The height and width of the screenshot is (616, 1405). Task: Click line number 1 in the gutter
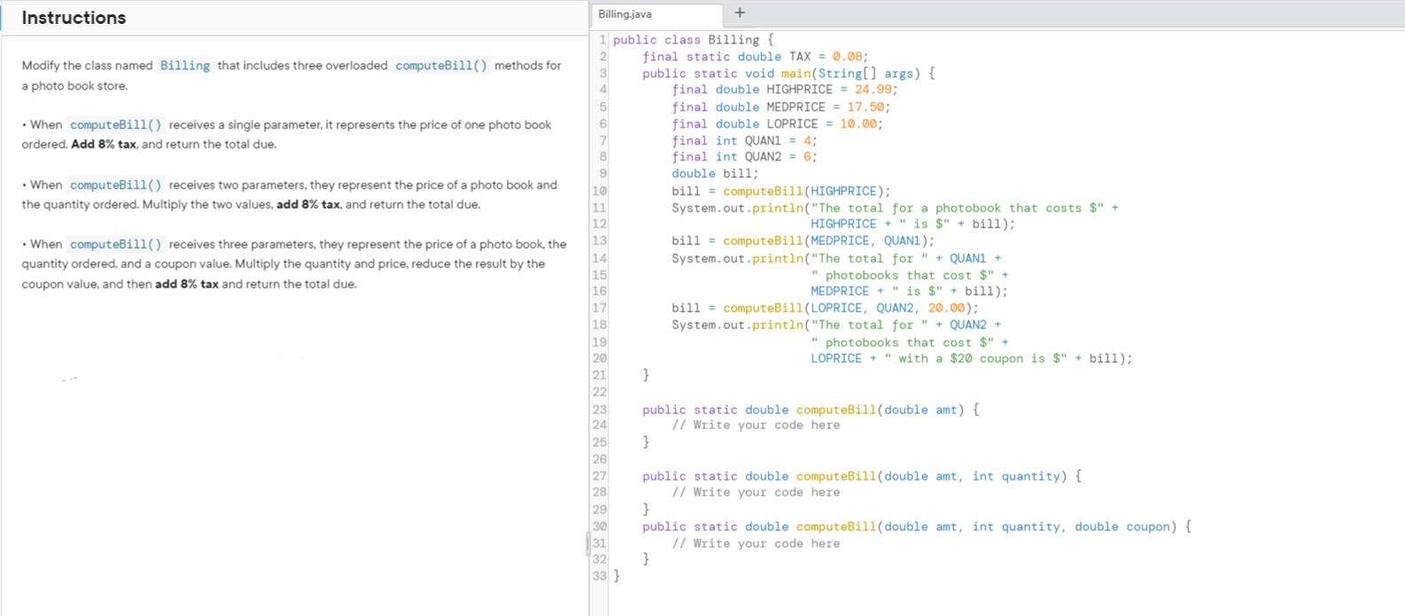click(602, 40)
